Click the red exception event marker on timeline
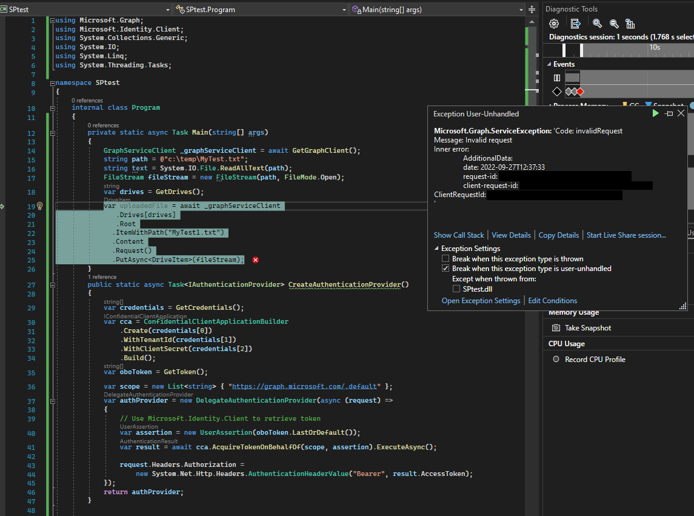The height and width of the screenshot is (516, 694). [x=580, y=92]
